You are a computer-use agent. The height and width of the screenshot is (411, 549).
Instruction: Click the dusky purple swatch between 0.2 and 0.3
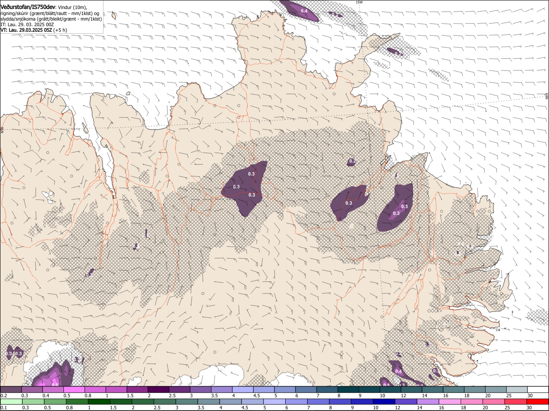11,389
